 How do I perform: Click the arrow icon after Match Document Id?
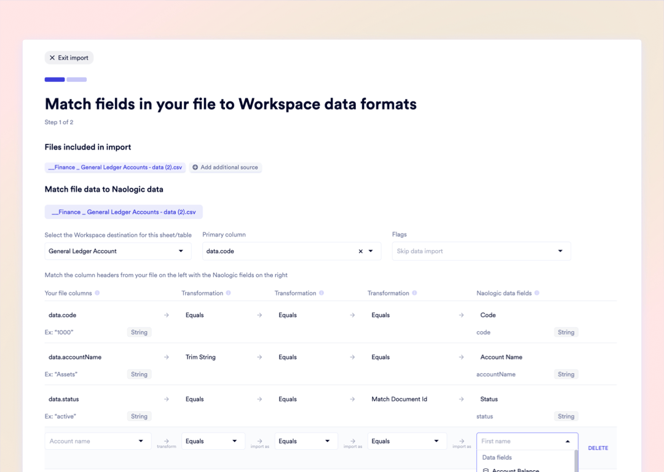[461, 399]
